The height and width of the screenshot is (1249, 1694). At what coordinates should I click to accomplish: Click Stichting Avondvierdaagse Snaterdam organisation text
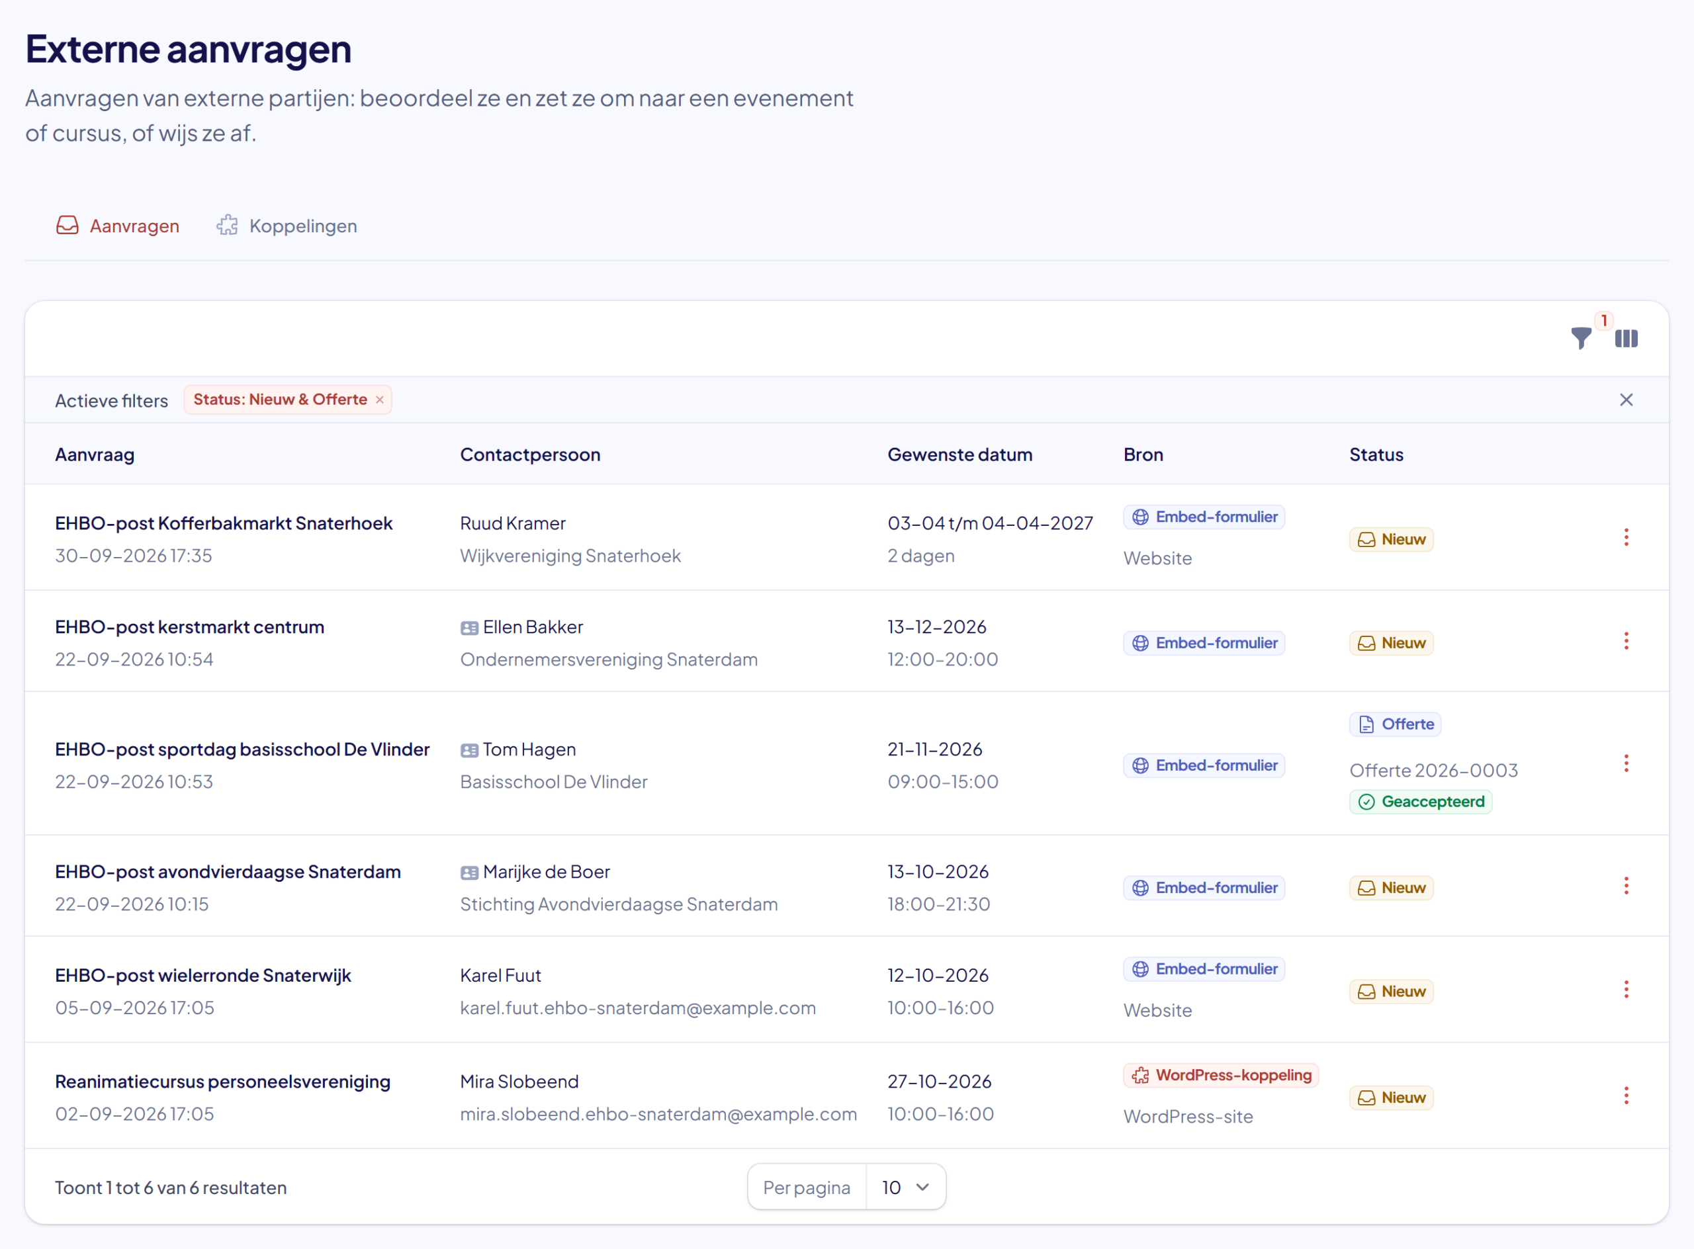click(x=619, y=904)
